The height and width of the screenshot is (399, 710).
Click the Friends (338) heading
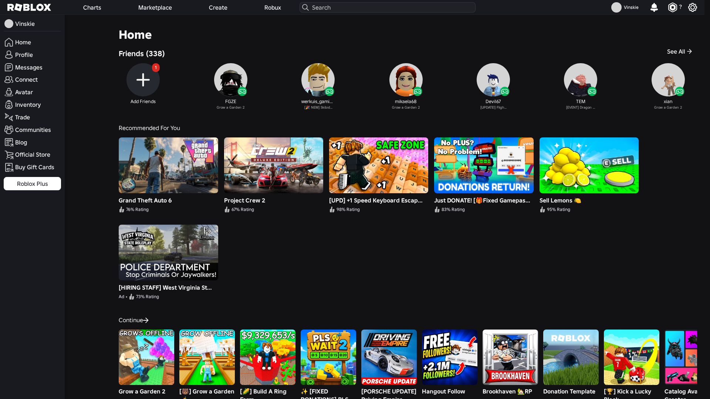coord(142,54)
